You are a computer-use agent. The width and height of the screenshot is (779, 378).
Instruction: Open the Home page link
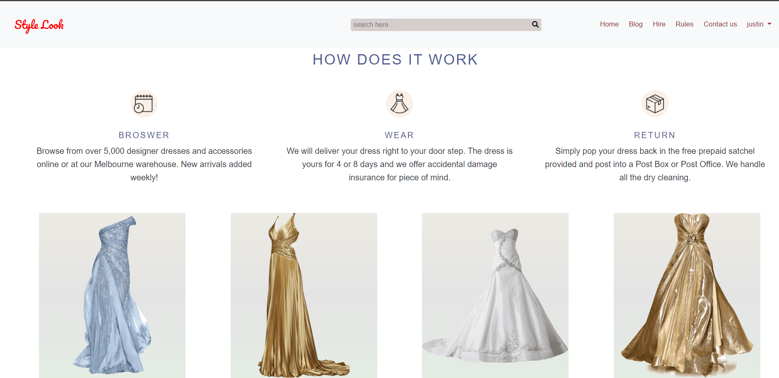(609, 24)
